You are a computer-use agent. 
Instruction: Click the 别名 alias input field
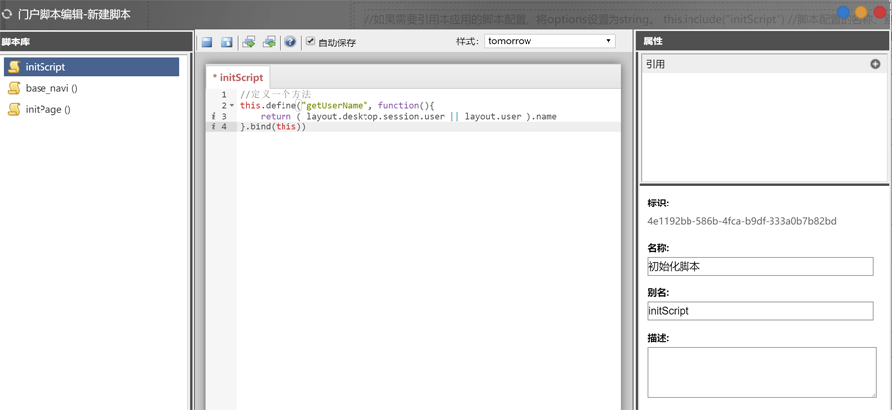coord(760,311)
